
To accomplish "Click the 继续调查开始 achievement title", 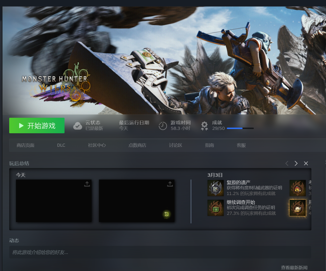I will pos(241,202).
